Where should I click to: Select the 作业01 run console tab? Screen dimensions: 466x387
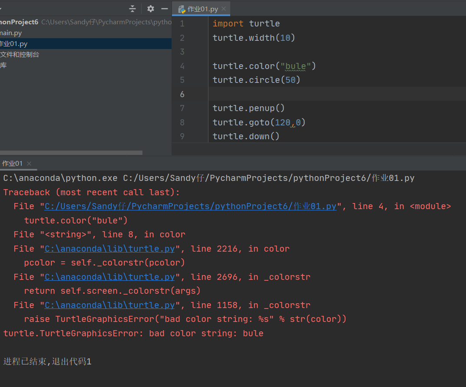(12, 164)
